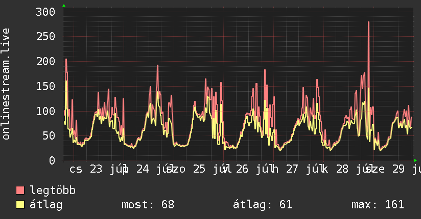The width and height of the screenshot is (421, 219).
Task: Click the 100 y-axis label
Action: [x=45, y=111]
